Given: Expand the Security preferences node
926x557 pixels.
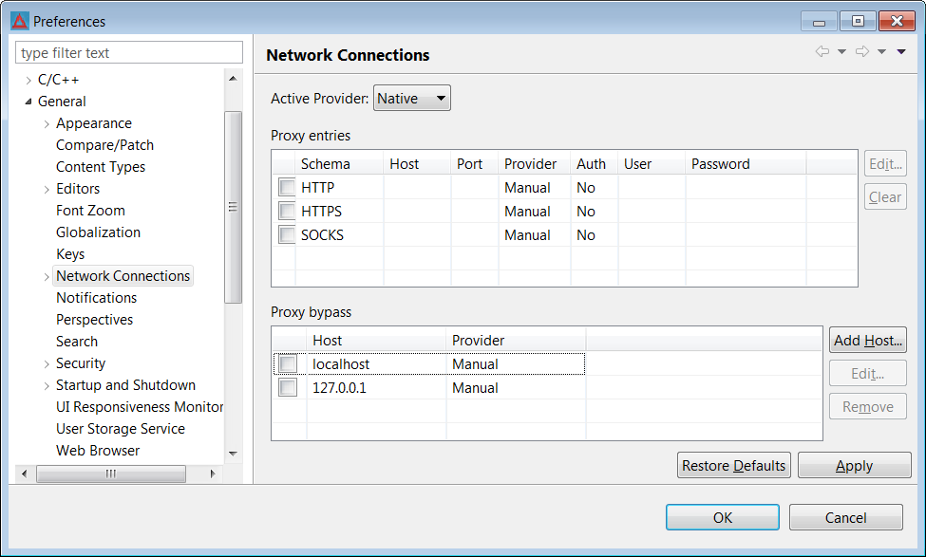Looking at the screenshot, I should click(47, 364).
